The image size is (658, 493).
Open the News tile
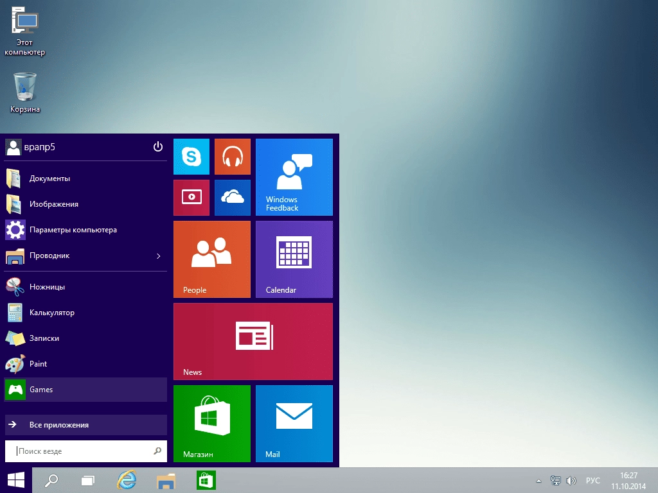coord(253,342)
